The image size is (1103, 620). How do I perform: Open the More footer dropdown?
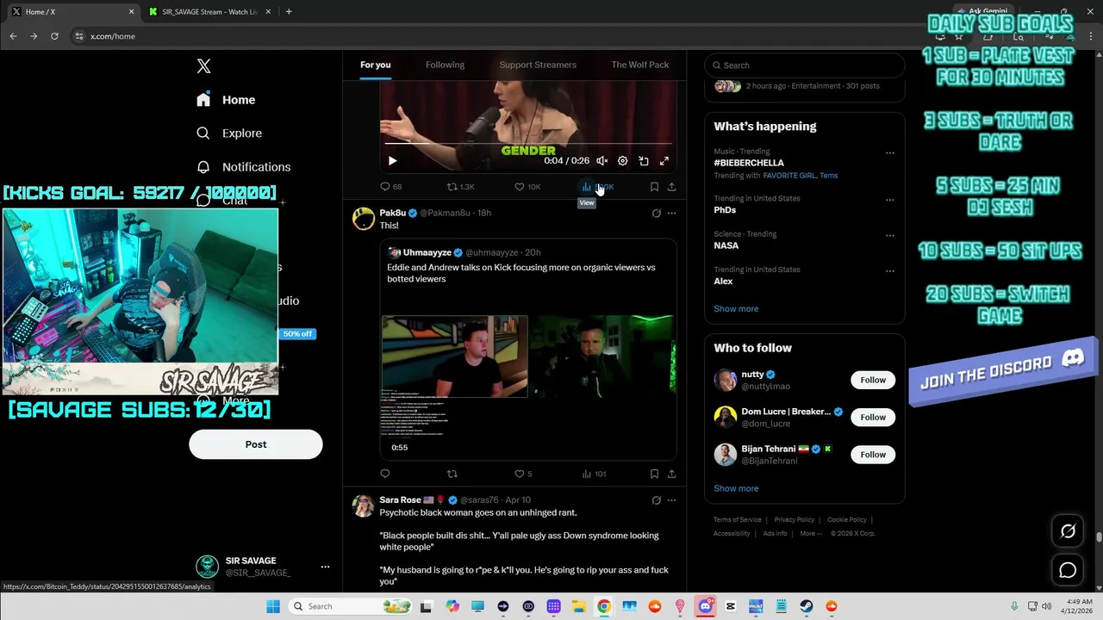(809, 534)
